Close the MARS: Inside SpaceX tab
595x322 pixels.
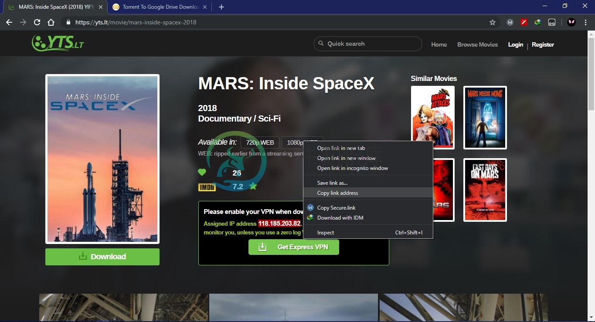[102, 7]
